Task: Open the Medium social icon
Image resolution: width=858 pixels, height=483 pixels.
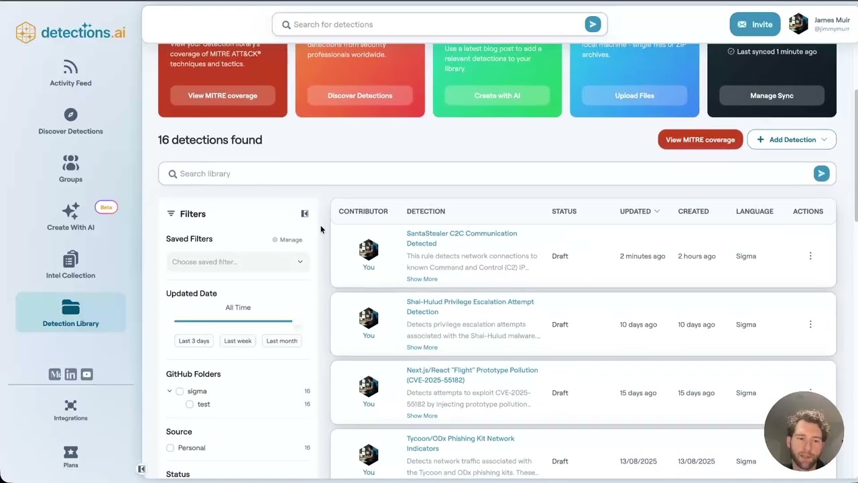Action: tap(55, 374)
